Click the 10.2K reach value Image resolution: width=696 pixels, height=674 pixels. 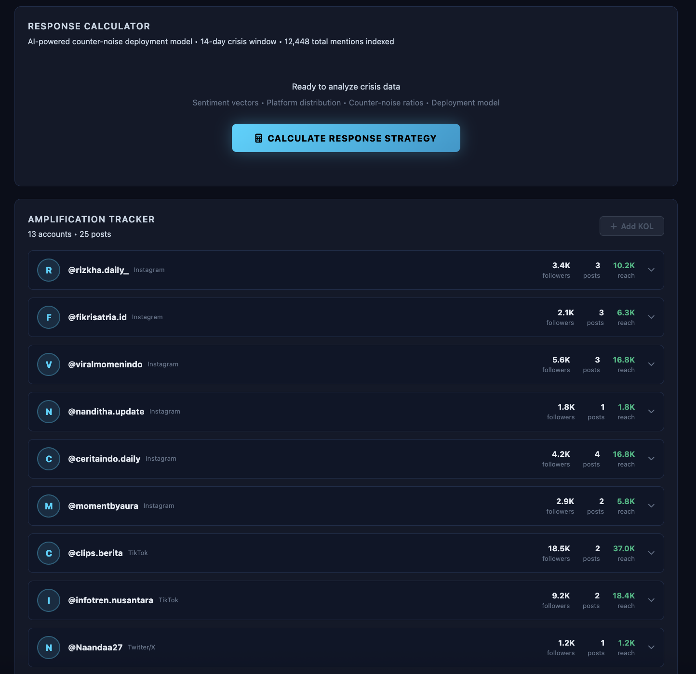pyautogui.click(x=624, y=265)
